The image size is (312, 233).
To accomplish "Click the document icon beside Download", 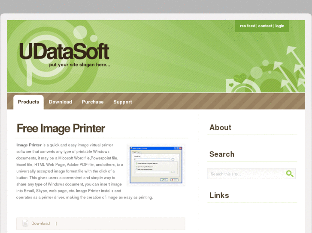I will pos(25,223).
